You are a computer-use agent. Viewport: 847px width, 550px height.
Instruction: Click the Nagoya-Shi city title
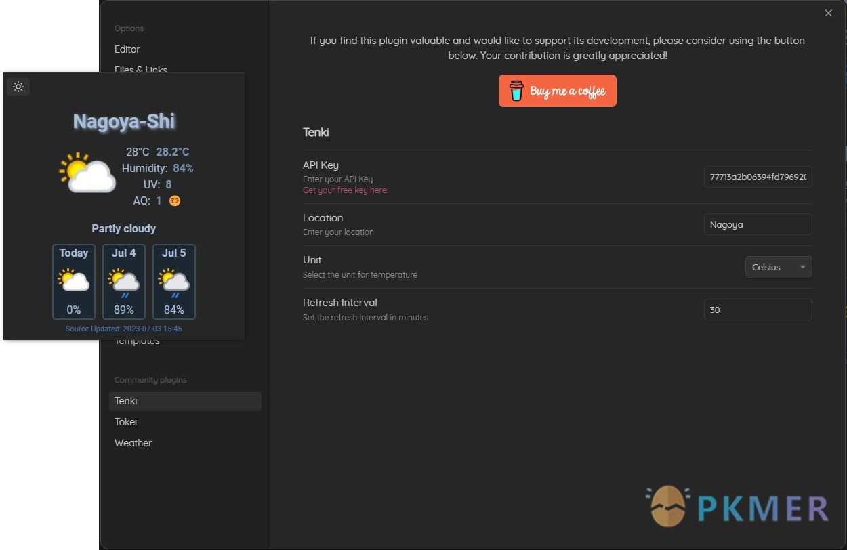[x=124, y=121]
